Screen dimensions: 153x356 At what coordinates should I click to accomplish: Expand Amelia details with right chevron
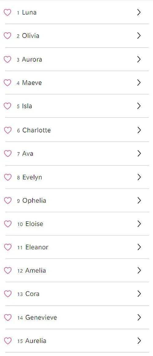pos(139,270)
